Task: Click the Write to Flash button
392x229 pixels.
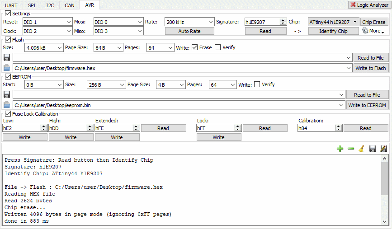Action: click(371, 68)
